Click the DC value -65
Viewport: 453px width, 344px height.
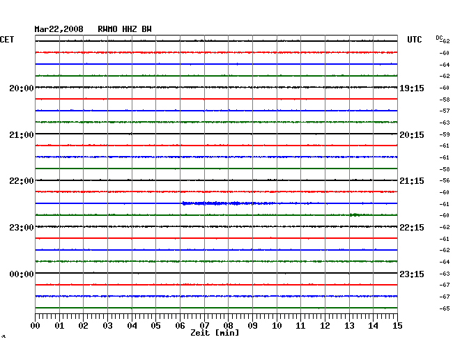coord(445,308)
